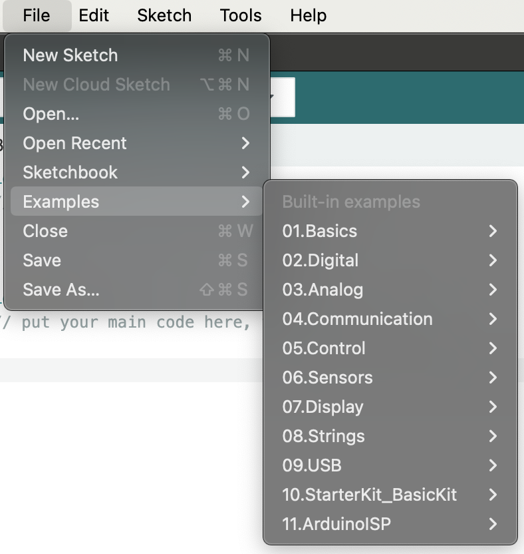Select 10.StarterKit_BasicKit examples
This screenshot has width=524, height=554.
390,495
